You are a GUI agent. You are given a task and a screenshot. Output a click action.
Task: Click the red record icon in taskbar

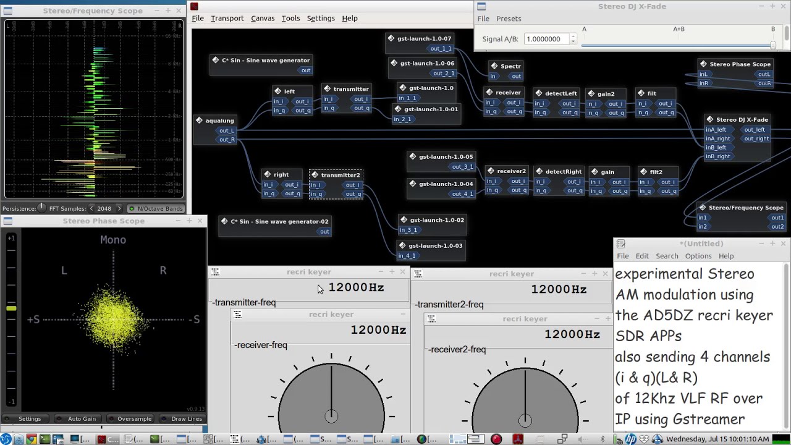tap(496, 439)
